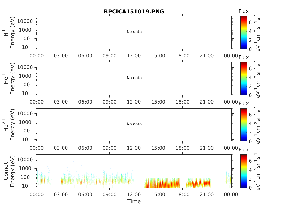Screen dimensions: 282x211
Task: Select the 'No data' text in He+ panel
Action: [134, 78]
